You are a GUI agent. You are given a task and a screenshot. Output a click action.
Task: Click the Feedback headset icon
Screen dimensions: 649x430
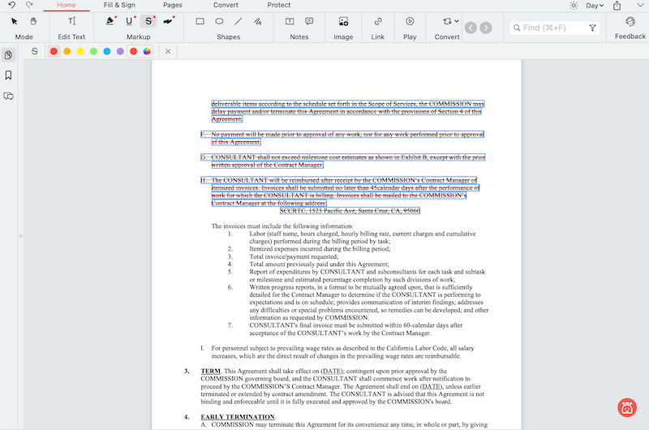point(630,22)
